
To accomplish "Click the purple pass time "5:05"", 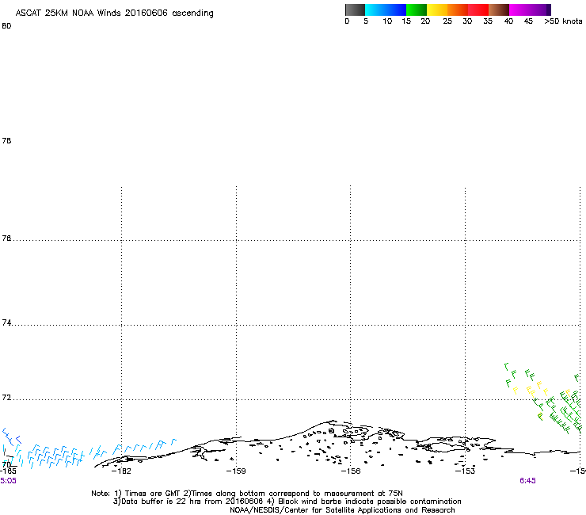I will (x=8, y=481).
